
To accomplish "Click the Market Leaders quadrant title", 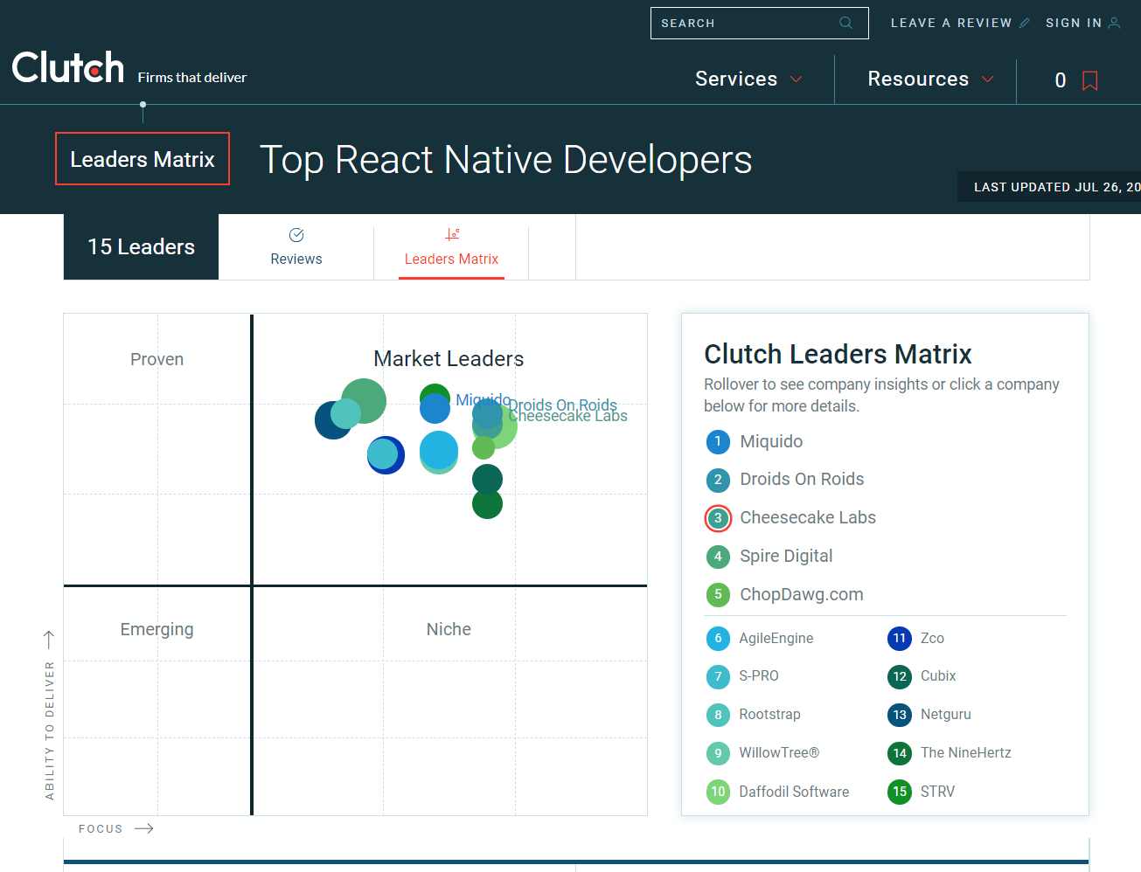I will 449,358.
